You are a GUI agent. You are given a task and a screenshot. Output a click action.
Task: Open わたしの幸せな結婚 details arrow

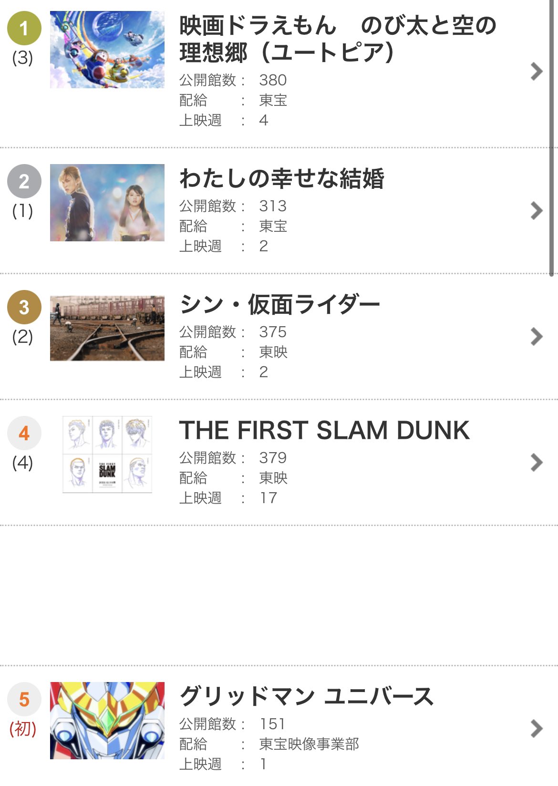pos(537,210)
